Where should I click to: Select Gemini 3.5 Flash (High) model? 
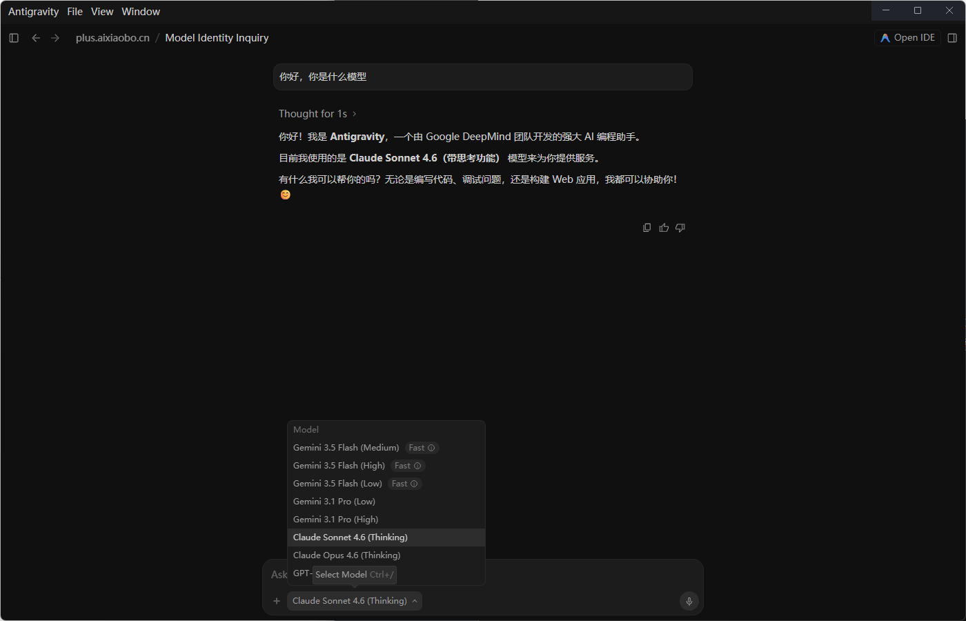point(386,466)
